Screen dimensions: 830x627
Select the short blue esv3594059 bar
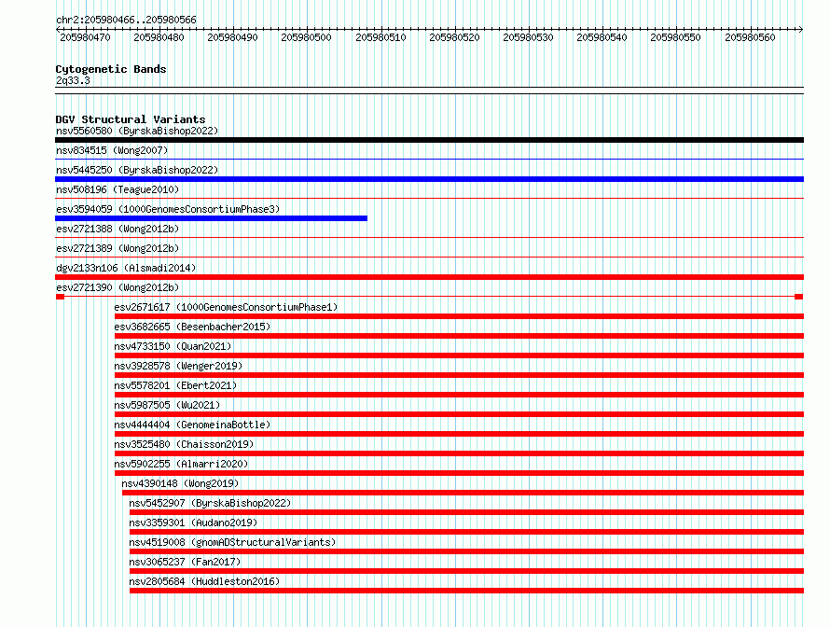(x=211, y=218)
